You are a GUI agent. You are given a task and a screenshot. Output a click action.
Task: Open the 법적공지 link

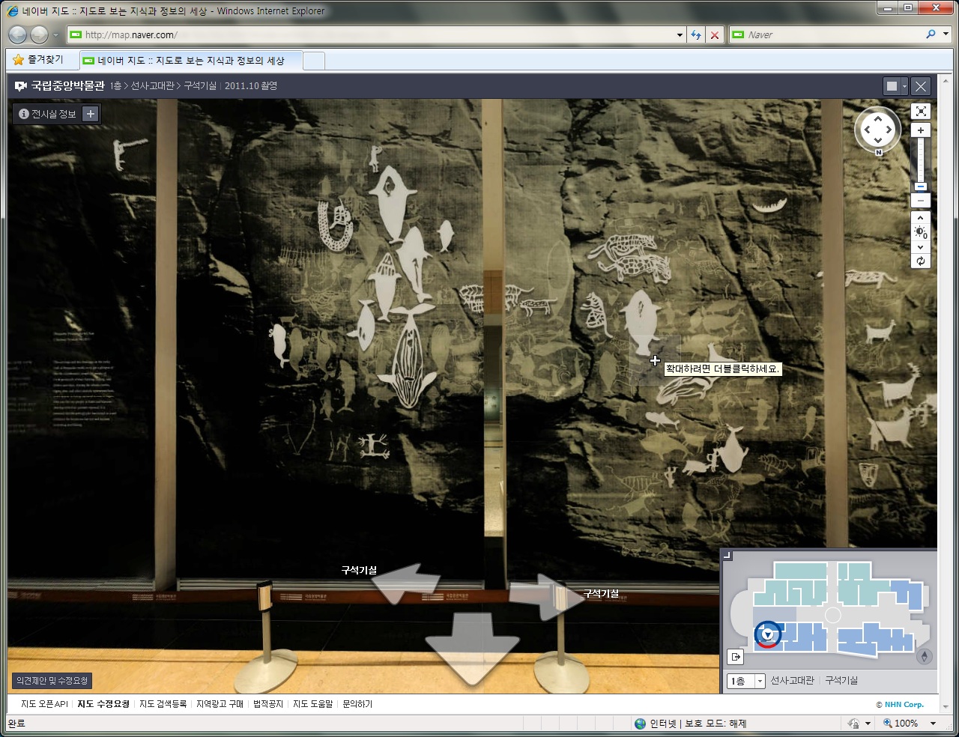[x=268, y=704]
